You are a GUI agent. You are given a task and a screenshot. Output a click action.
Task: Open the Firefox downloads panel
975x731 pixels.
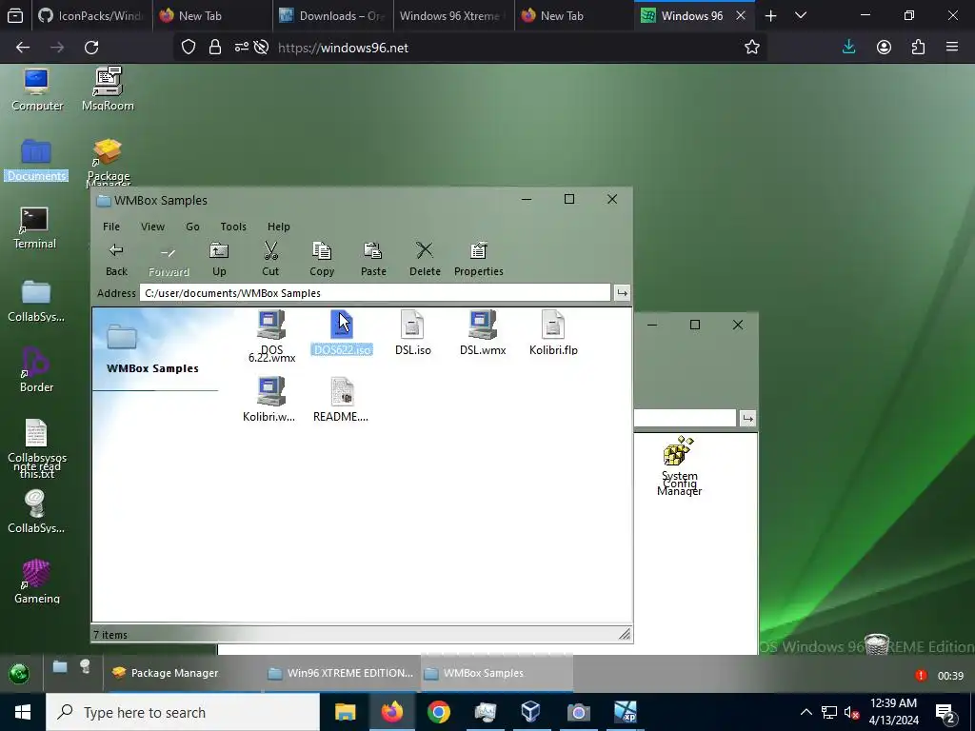848,48
